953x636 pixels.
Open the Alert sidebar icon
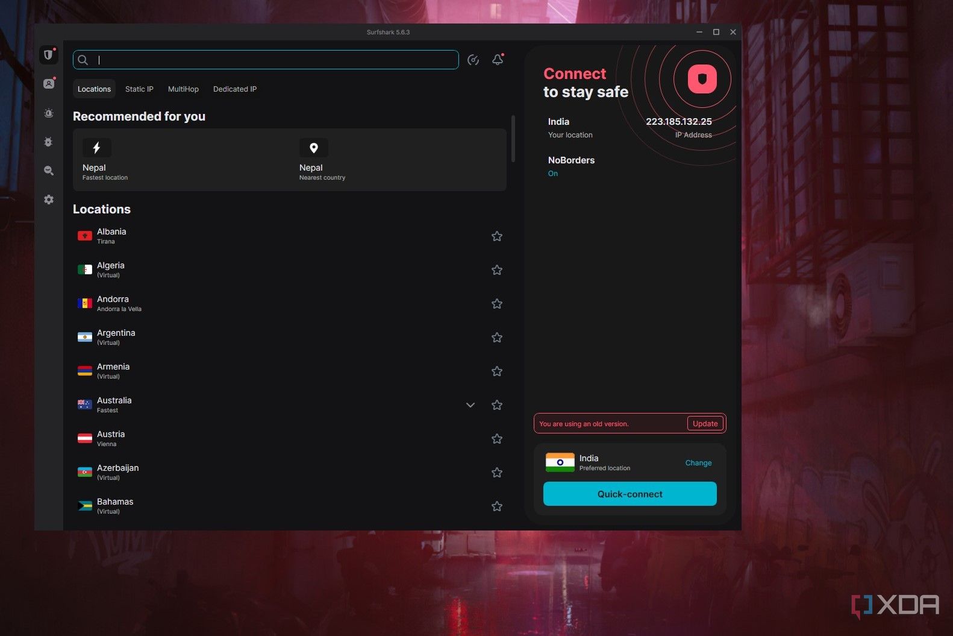point(49,113)
